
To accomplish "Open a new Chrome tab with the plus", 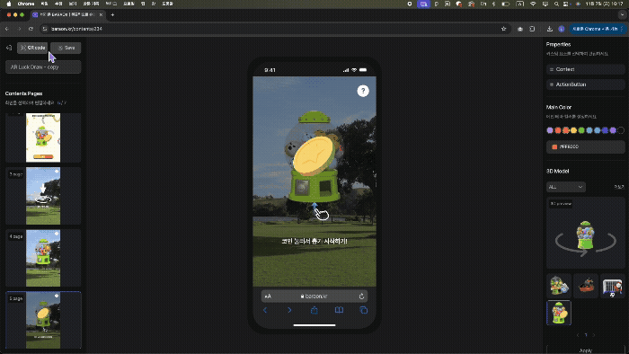I will (x=112, y=15).
